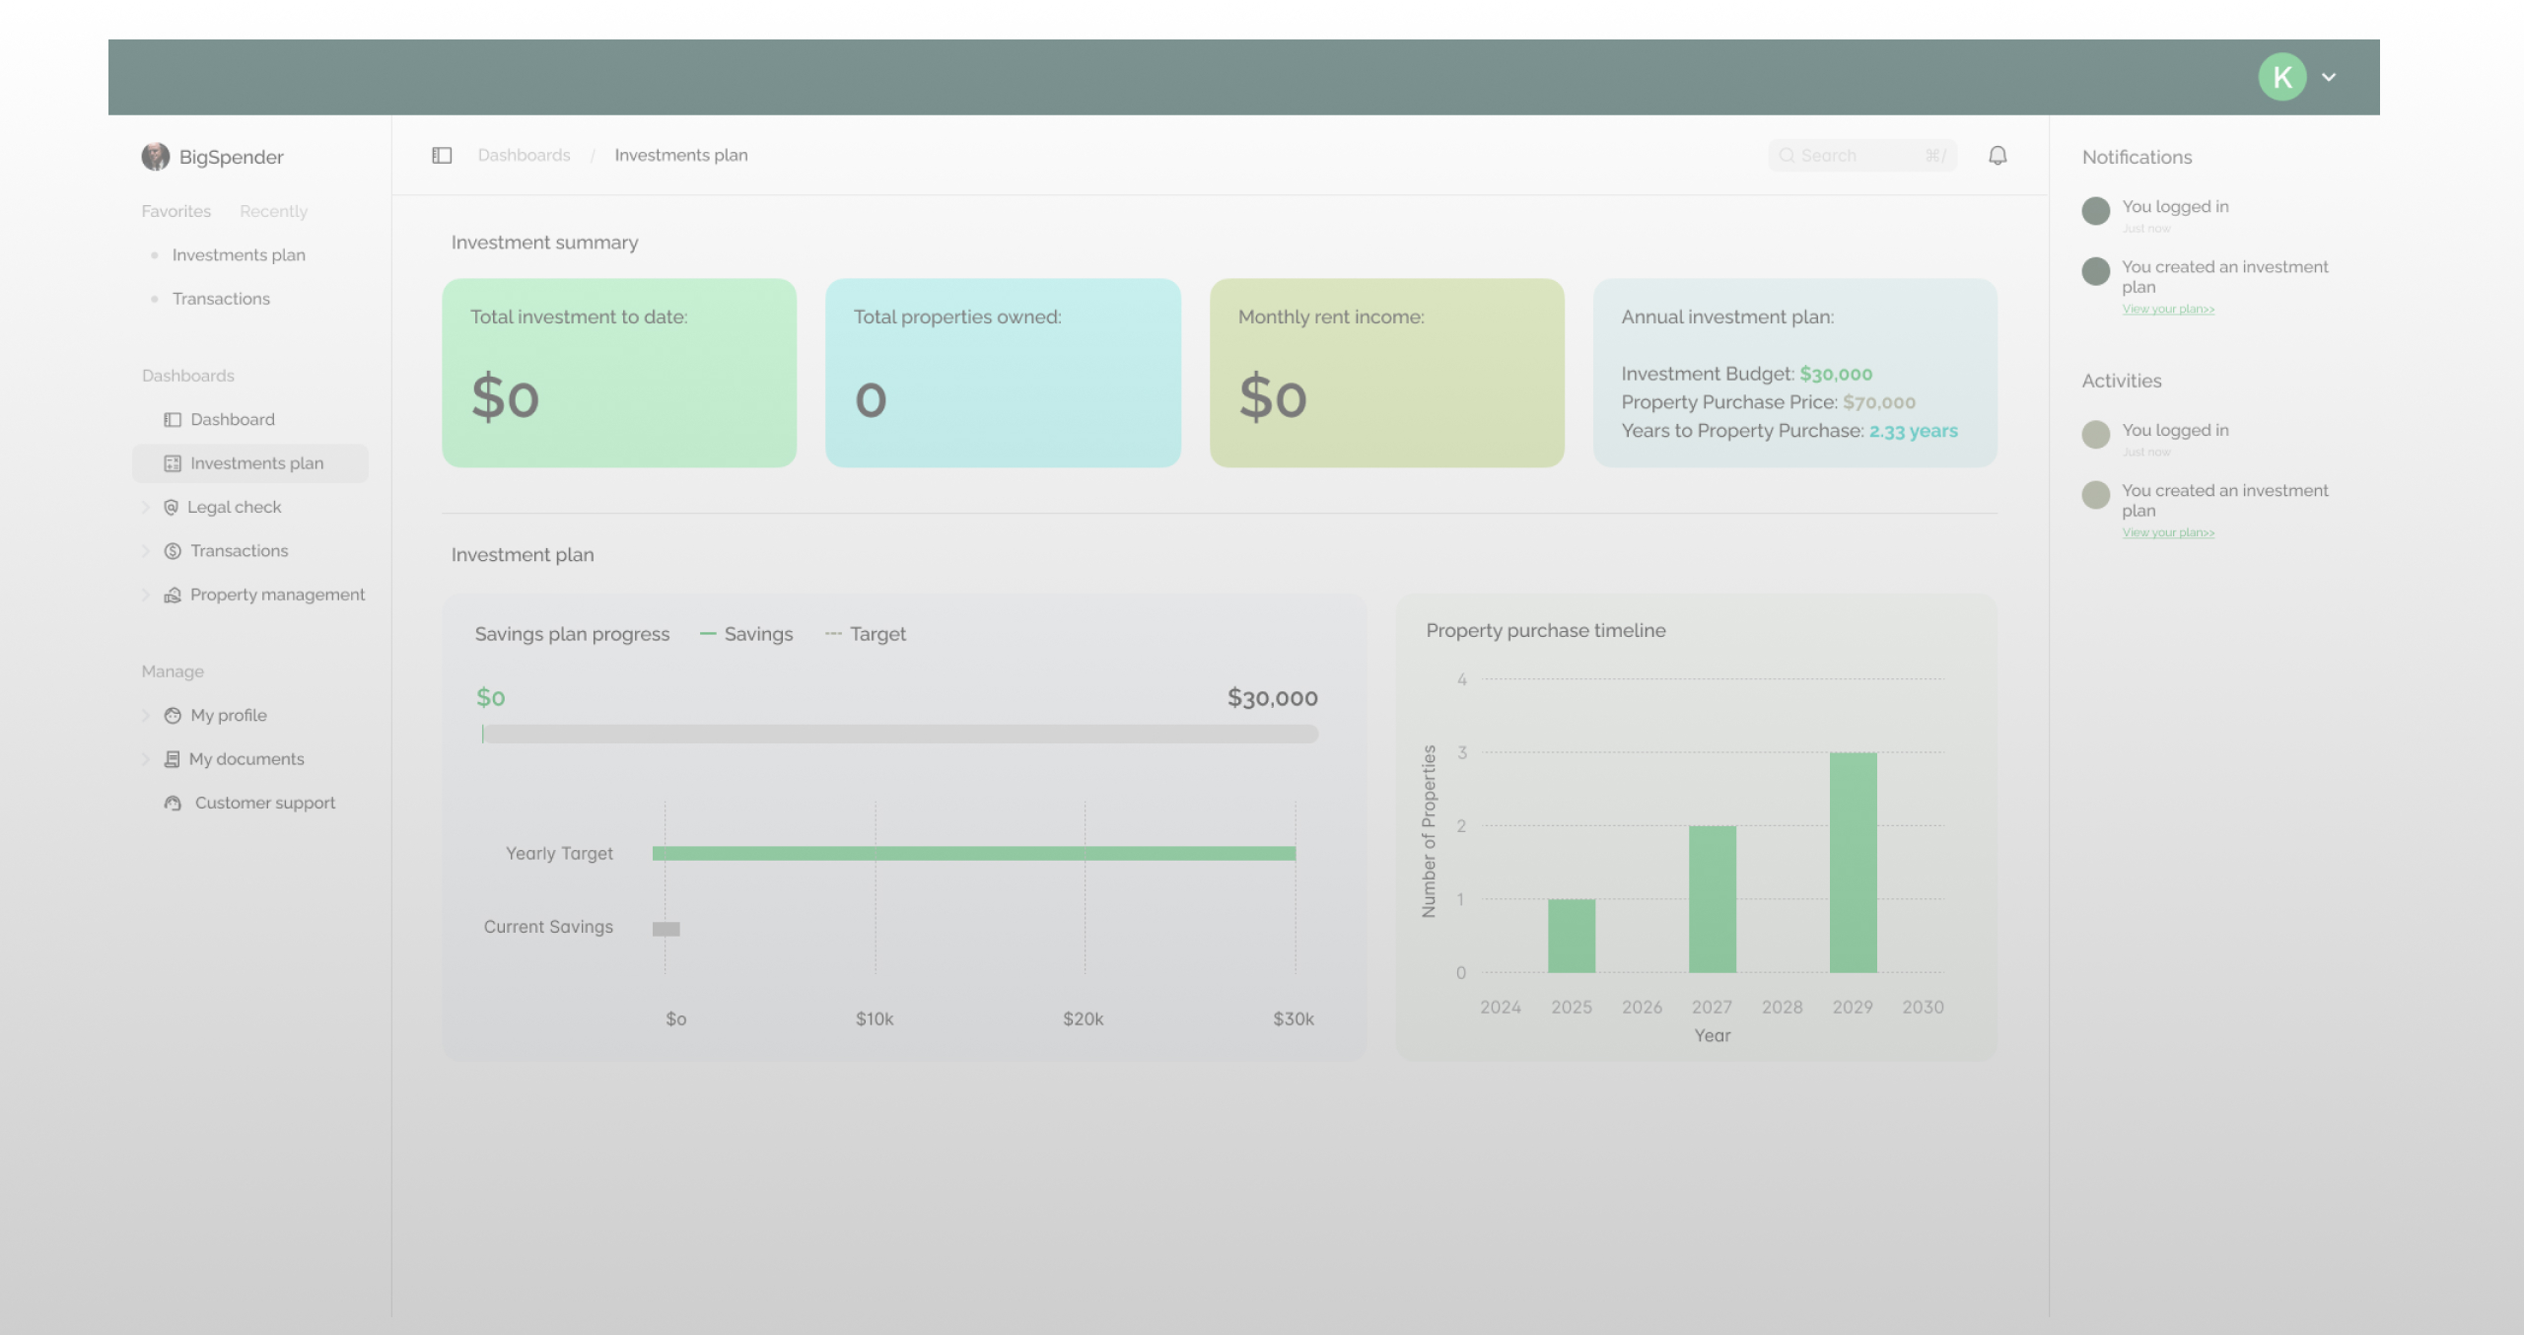Click the My documents file icon
2524x1335 pixels.
tap(172, 759)
